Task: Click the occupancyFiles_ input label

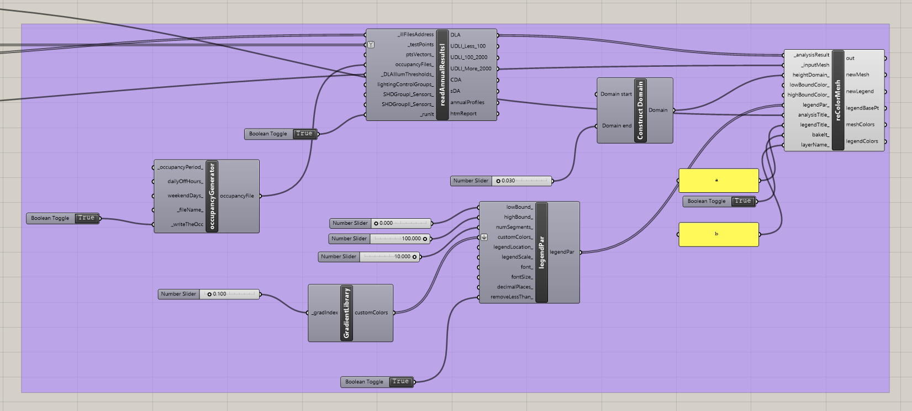Action: 414,65
